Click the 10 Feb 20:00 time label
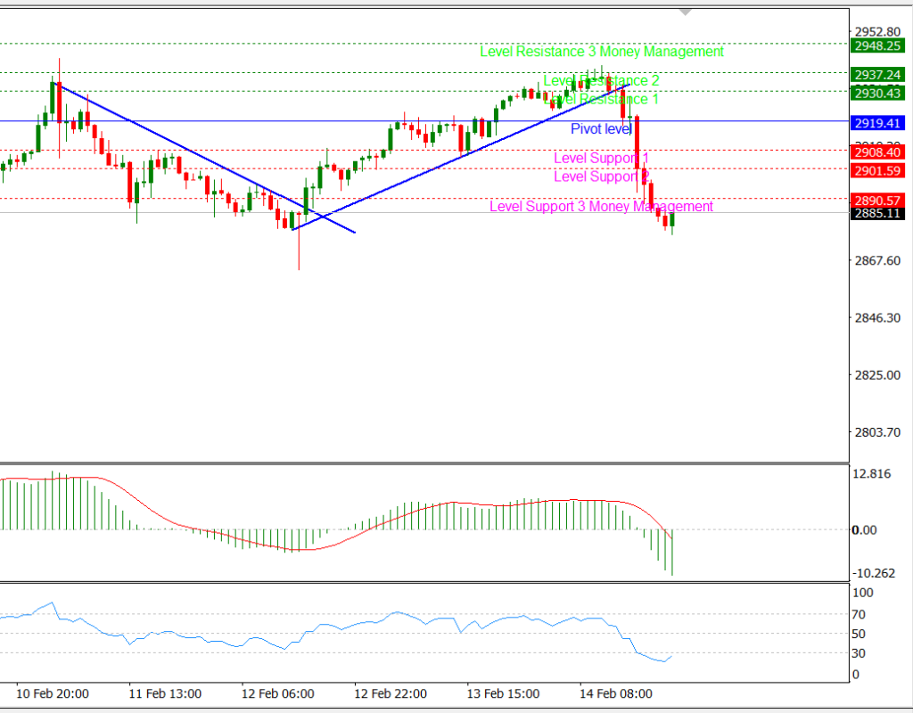This screenshot has height=713, width=913. click(x=52, y=693)
